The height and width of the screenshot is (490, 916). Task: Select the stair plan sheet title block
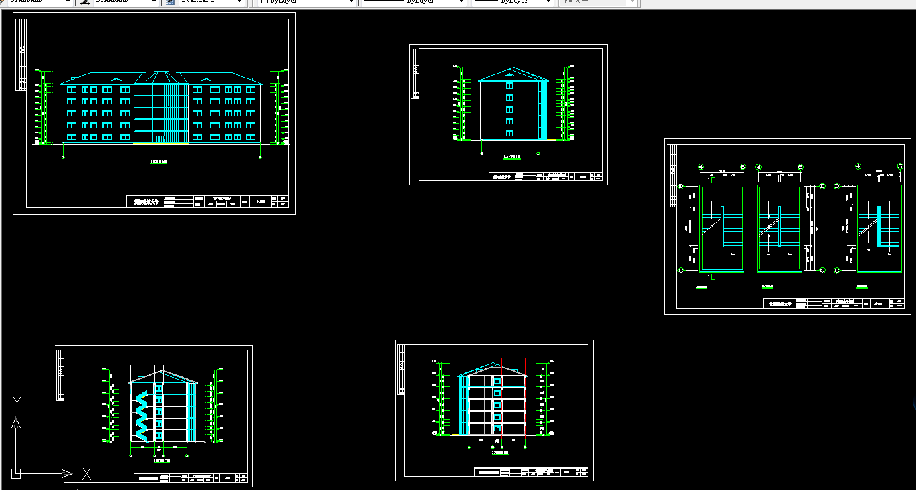click(x=834, y=304)
